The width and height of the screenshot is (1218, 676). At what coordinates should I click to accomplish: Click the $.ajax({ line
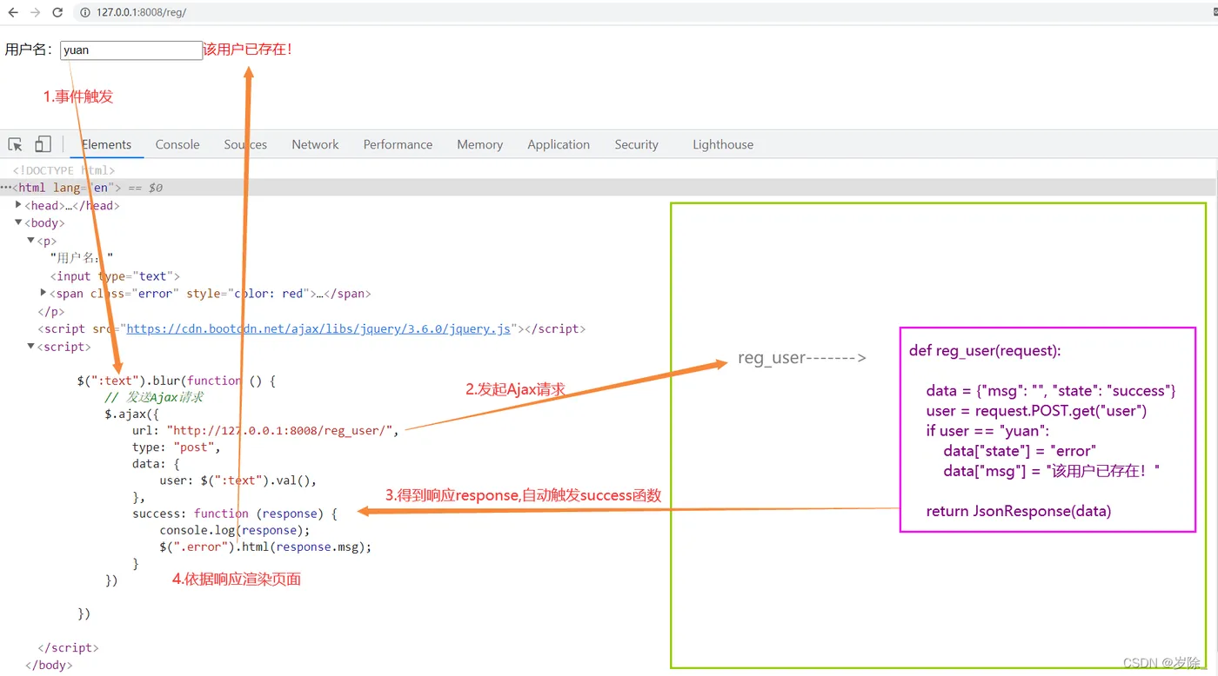(132, 414)
